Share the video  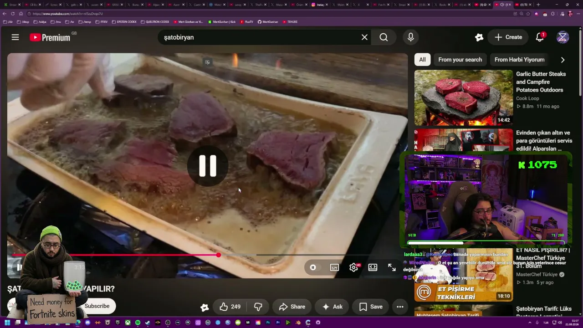292,307
